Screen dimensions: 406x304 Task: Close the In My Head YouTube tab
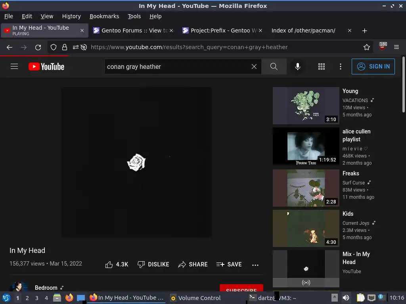(82, 30)
